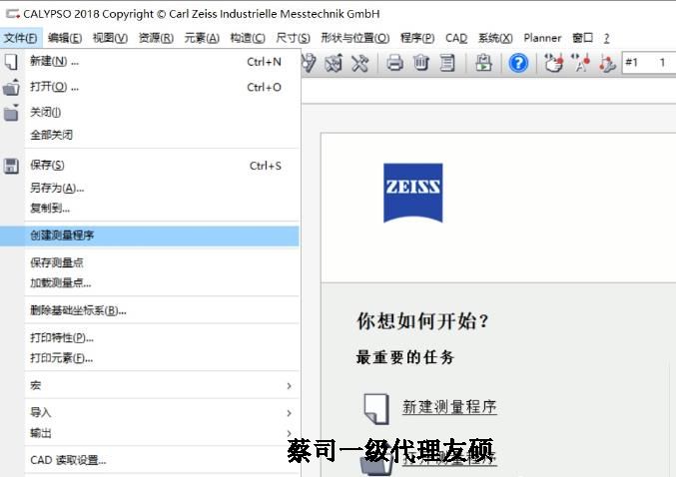Click the toolbar icon left of the hammer-wrench icon

334,63
